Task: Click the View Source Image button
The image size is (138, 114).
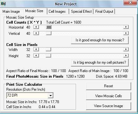Action: (108, 106)
